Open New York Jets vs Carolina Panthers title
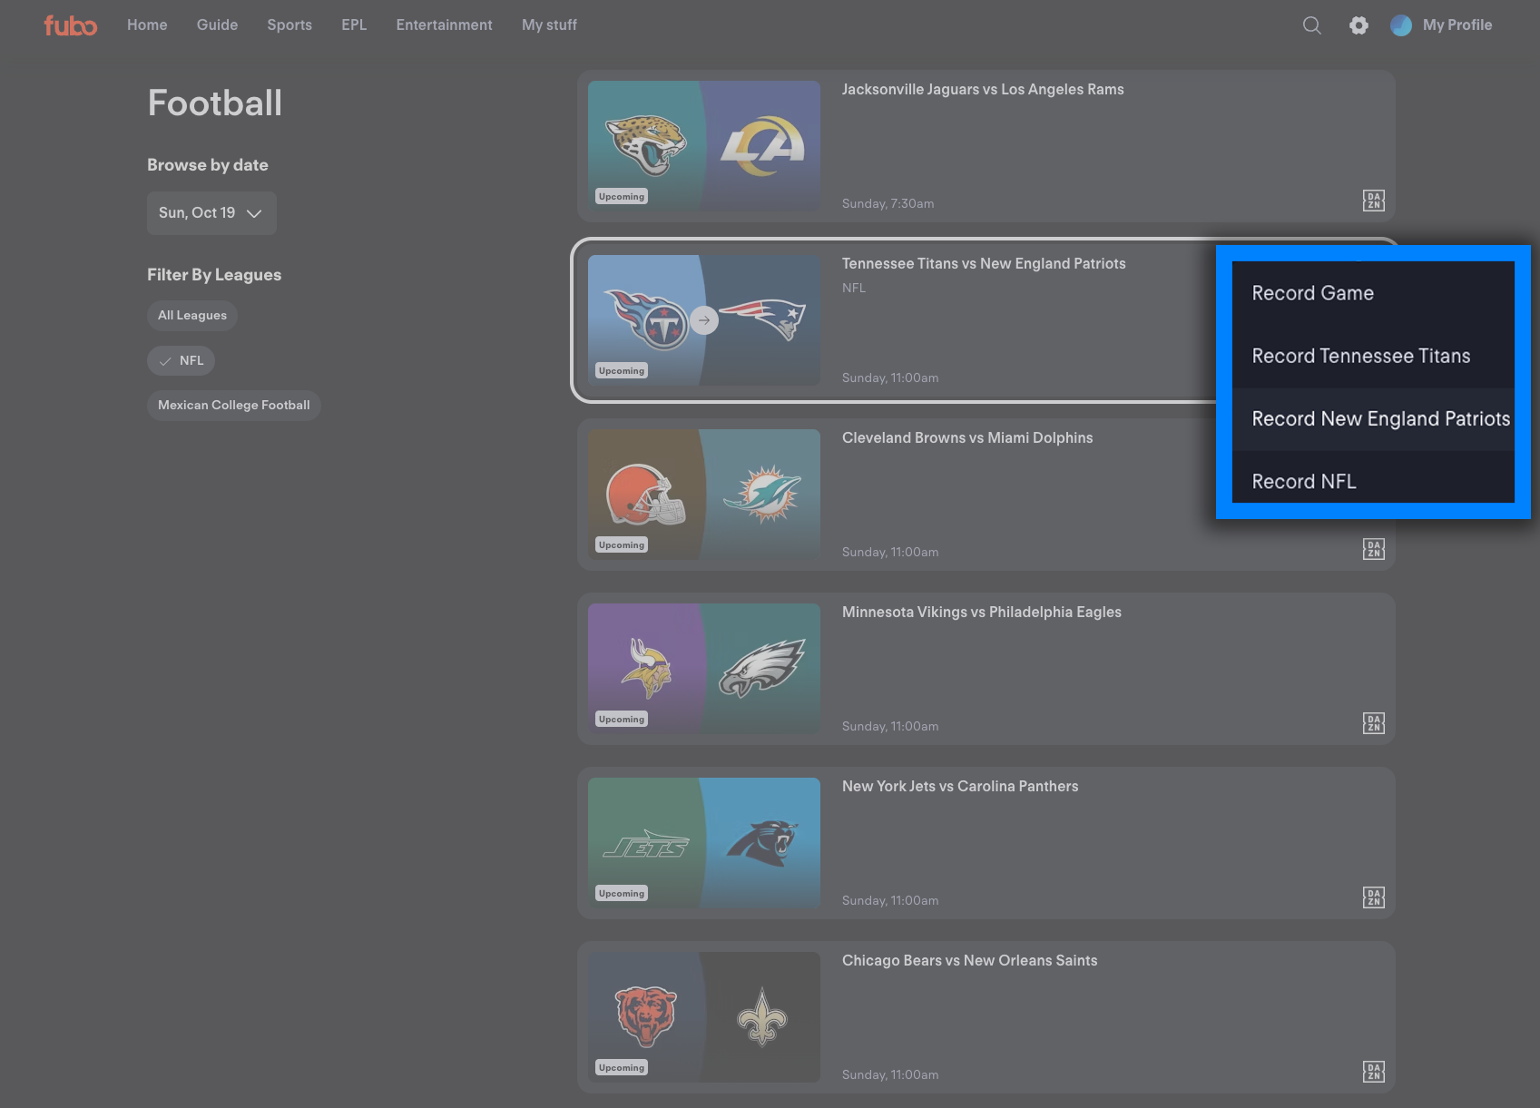The image size is (1540, 1108). pos(960,786)
